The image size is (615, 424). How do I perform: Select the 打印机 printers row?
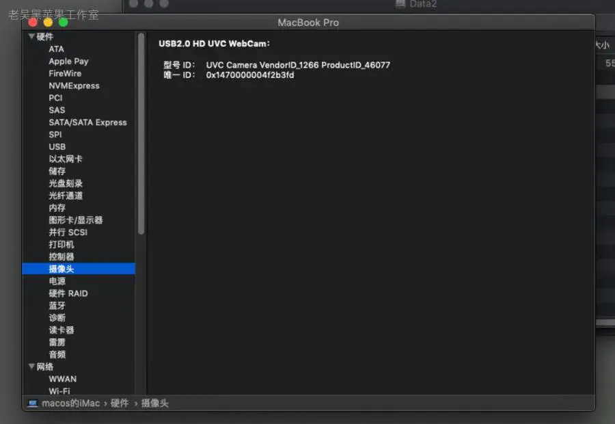[61, 244]
